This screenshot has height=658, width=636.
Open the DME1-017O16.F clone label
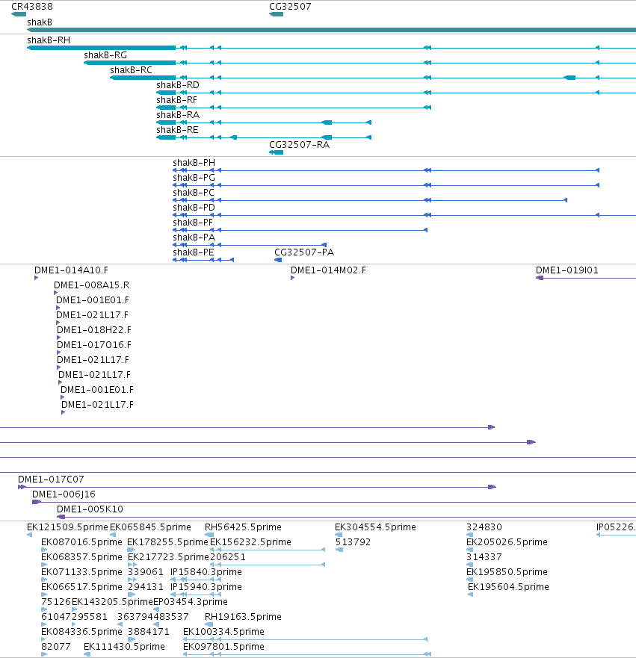pos(94,345)
